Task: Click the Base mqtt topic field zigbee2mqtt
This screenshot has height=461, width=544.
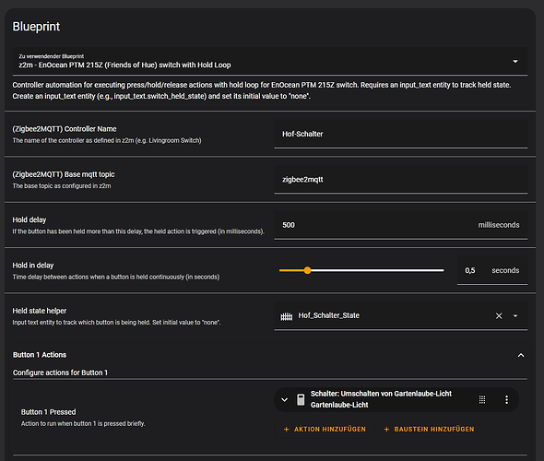Action: click(401, 180)
